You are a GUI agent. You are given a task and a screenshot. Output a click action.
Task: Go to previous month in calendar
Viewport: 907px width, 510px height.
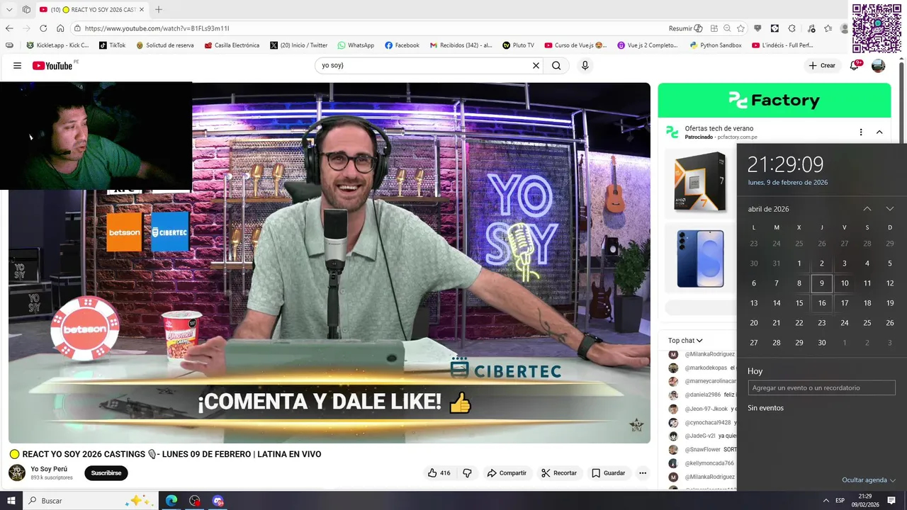pyautogui.click(x=867, y=209)
